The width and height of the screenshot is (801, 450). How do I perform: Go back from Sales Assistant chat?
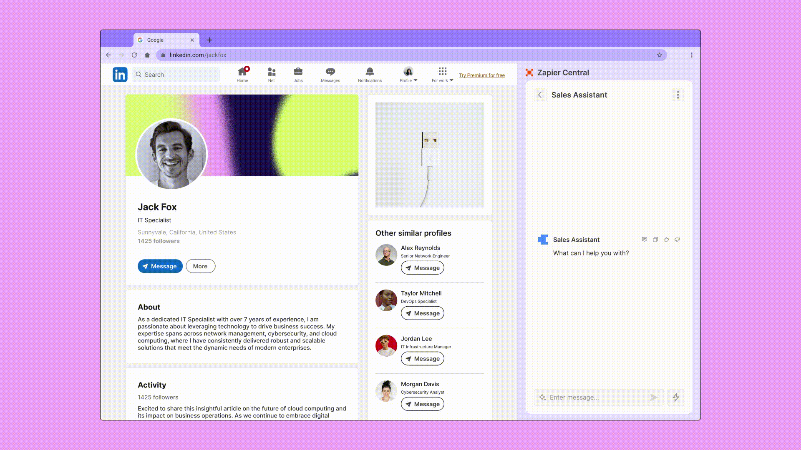pyautogui.click(x=540, y=95)
